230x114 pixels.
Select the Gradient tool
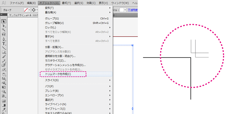point(4,105)
